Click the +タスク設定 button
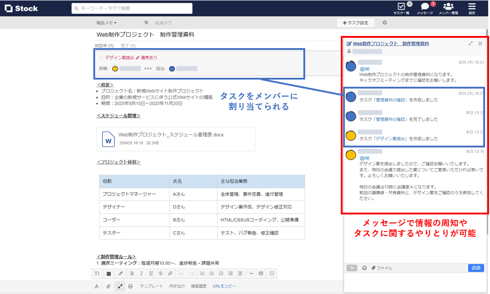490x294 pixels. click(x=356, y=22)
